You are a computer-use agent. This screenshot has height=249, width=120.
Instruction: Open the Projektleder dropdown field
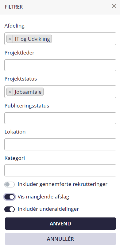point(60,65)
